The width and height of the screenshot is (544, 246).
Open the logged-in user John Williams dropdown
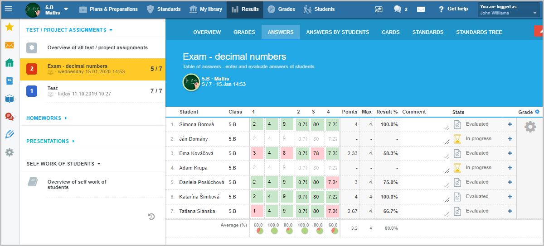[x=509, y=9]
